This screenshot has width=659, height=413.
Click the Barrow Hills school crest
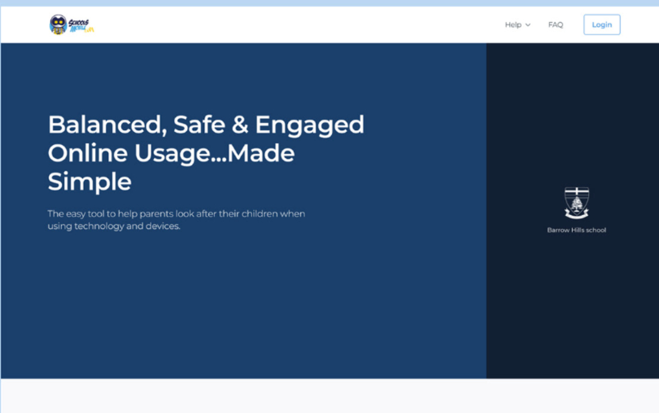pyautogui.click(x=576, y=203)
